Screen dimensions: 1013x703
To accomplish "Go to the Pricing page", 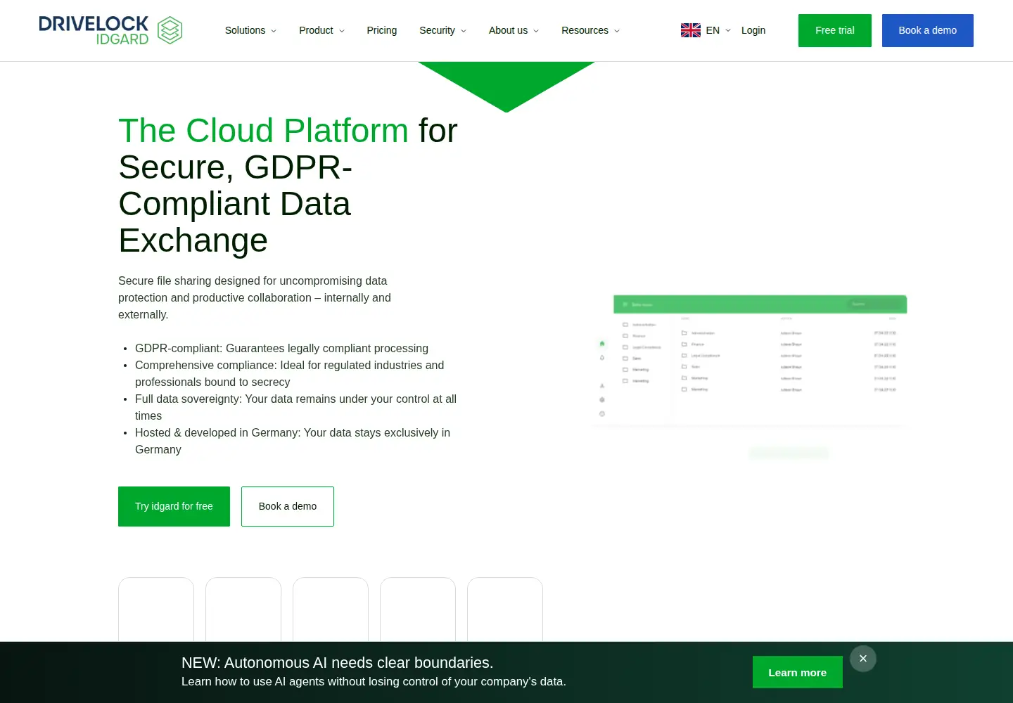I will click(382, 30).
